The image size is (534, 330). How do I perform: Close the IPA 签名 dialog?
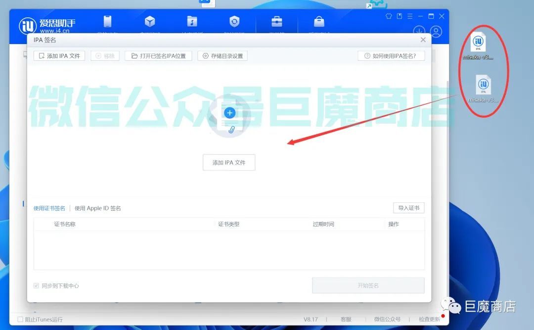(423, 40)
